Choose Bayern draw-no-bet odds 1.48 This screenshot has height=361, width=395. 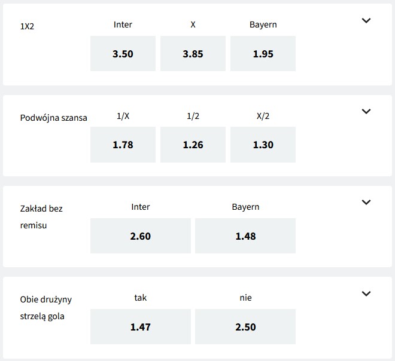pyautogui.click(x=245, y=235)
